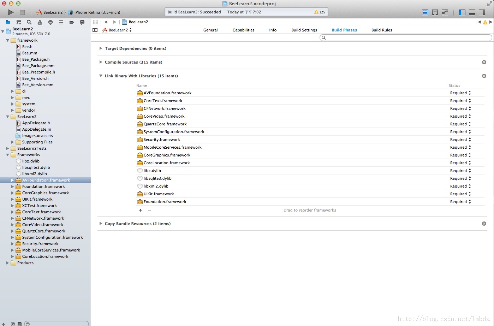Screen dimensions: 494x326
Task: Go forward in editor history
Action: (x=114, y=22)
